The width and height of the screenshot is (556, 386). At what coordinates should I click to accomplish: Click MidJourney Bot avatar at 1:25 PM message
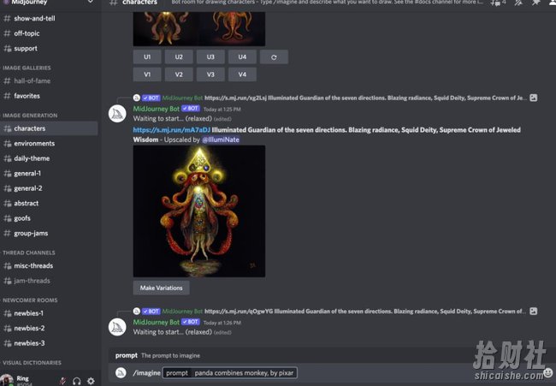click(117, 114)
